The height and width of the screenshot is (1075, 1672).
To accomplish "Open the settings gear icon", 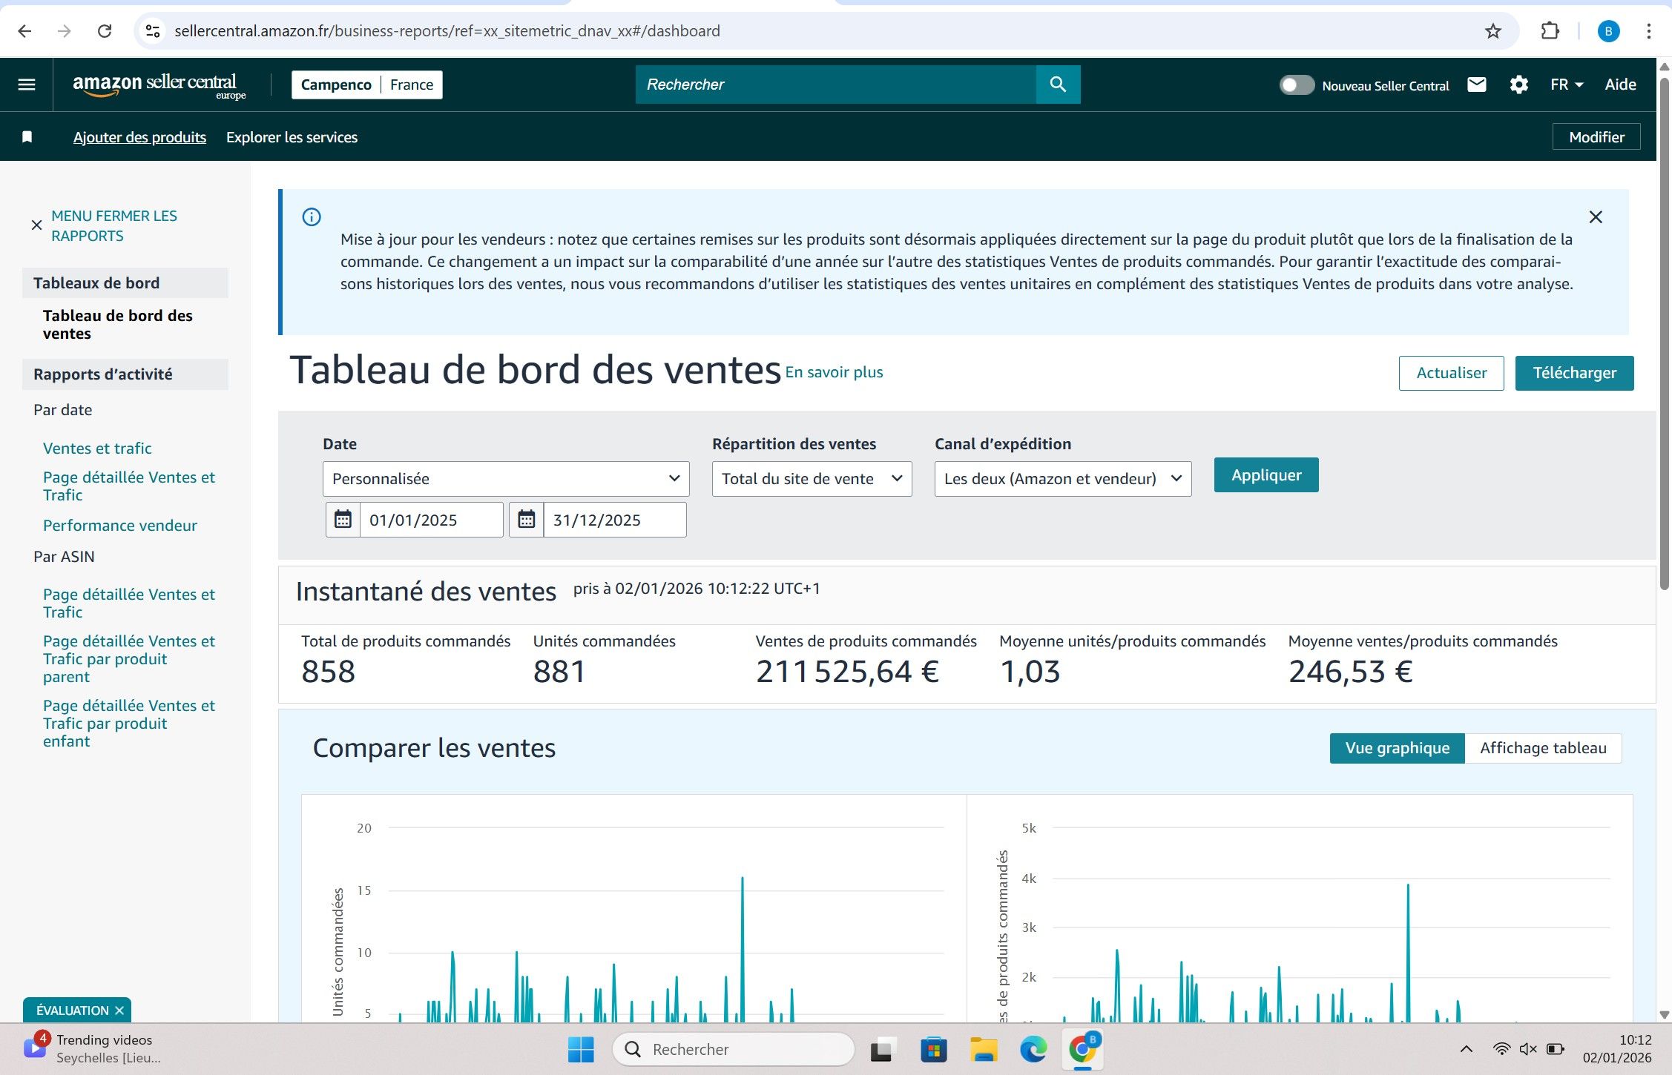I will point(1518,85).
